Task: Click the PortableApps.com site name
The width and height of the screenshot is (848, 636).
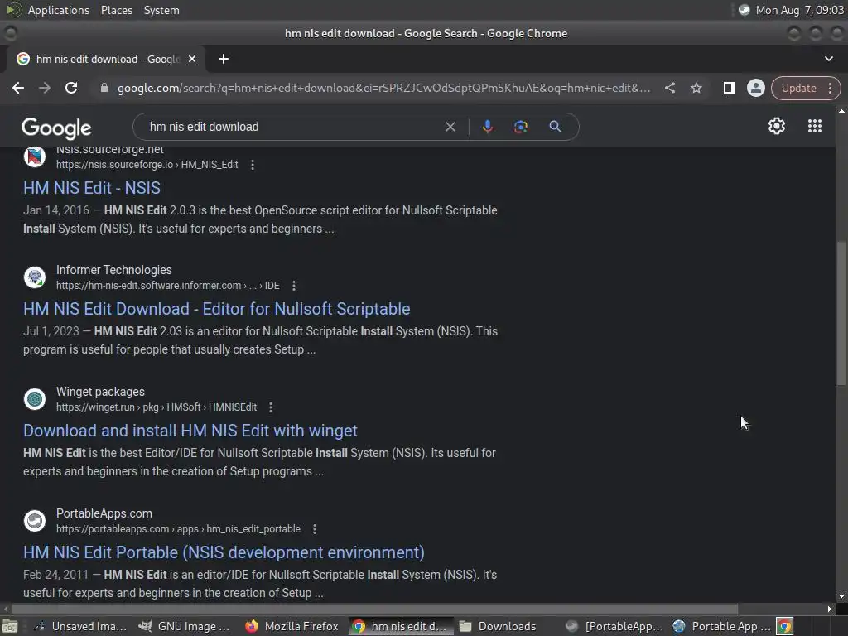Action: [104, 513]
